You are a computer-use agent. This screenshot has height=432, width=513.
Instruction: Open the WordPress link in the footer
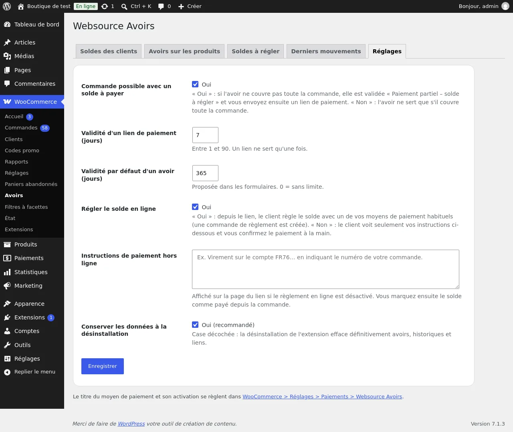(131, 424)
